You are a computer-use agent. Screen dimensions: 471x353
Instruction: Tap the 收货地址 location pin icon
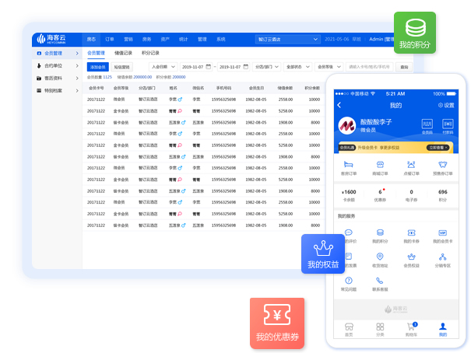tap(380, 257)
